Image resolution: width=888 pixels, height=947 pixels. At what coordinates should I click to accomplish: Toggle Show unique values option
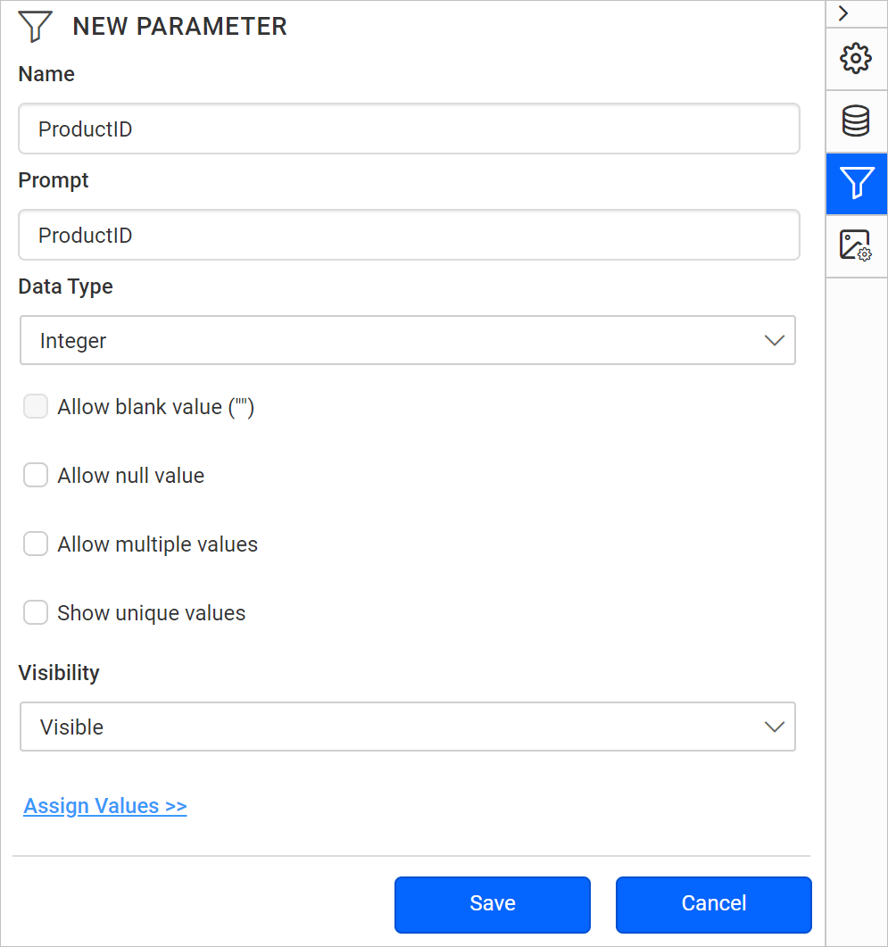35,612
